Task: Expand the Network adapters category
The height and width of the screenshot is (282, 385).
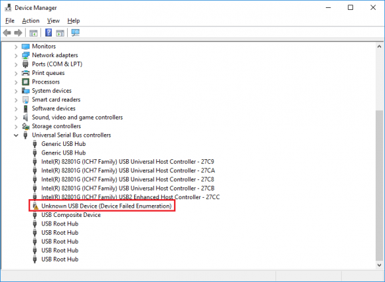Action: point(16,56)
